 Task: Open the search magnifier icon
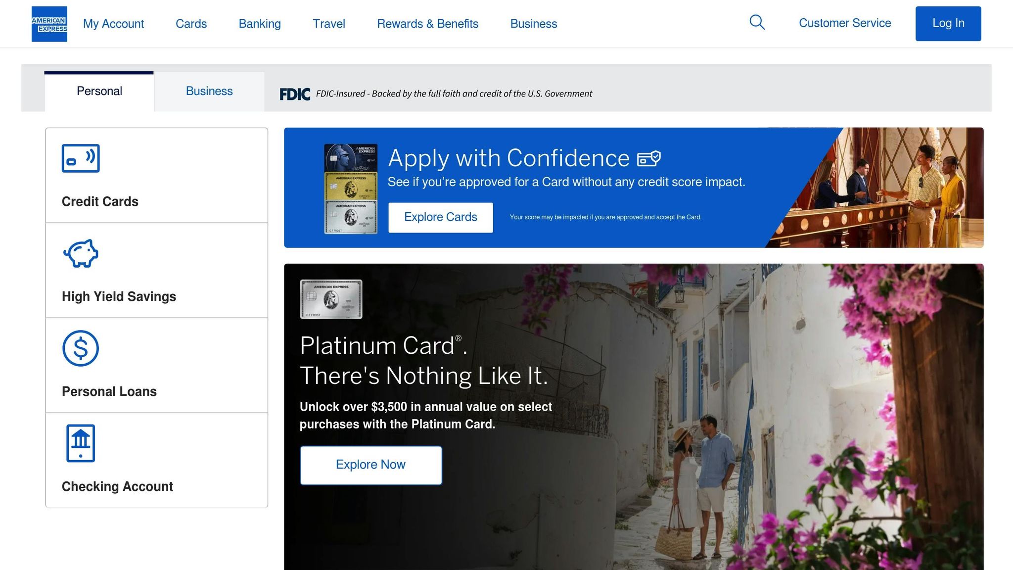[x=757, y=22]
